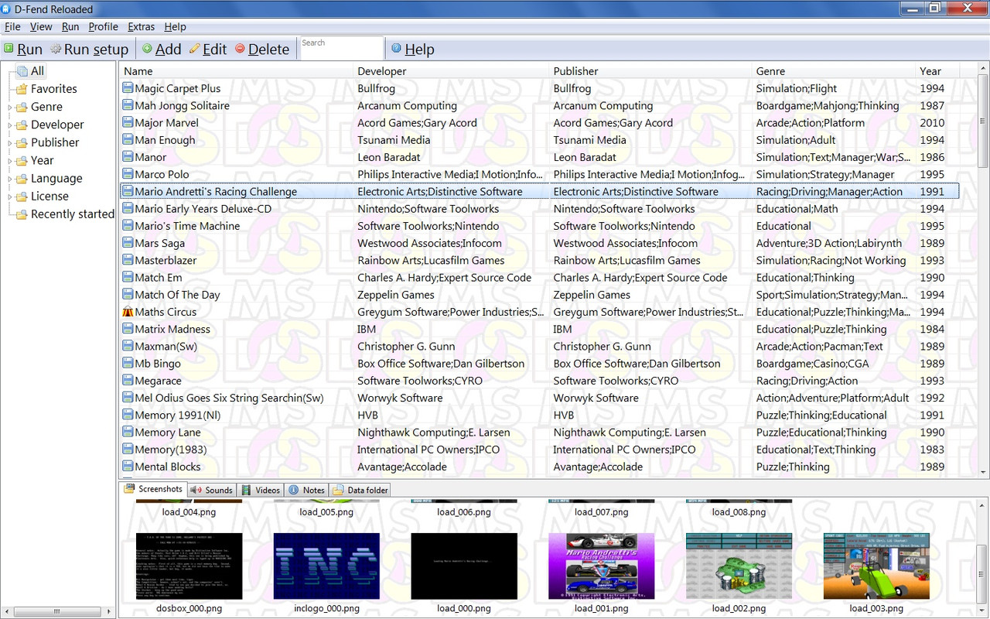Click the Edit profile button
The image size is (990, 619).
(x=208, y=49)
